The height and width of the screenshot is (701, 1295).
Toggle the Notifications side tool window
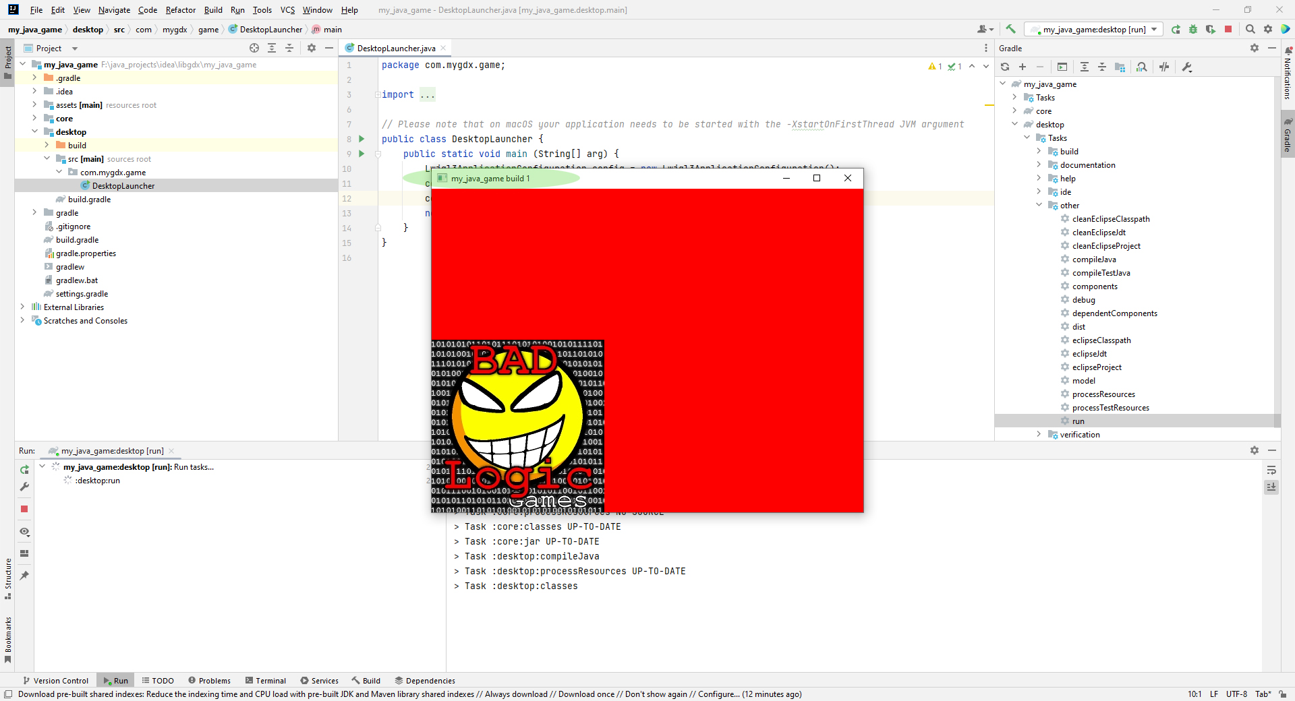(1288, 73)
